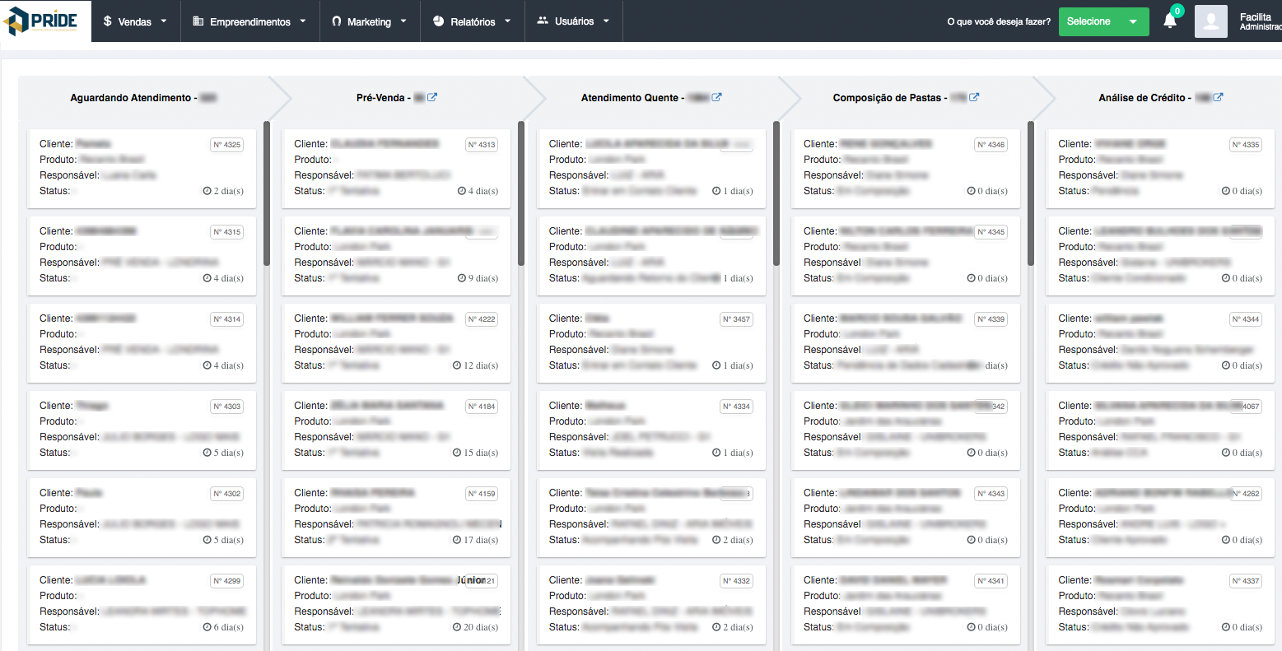The image size is (1282, 651).
Task: Open Análise de Crédito external link icon
Action: tap(1219, 97)
